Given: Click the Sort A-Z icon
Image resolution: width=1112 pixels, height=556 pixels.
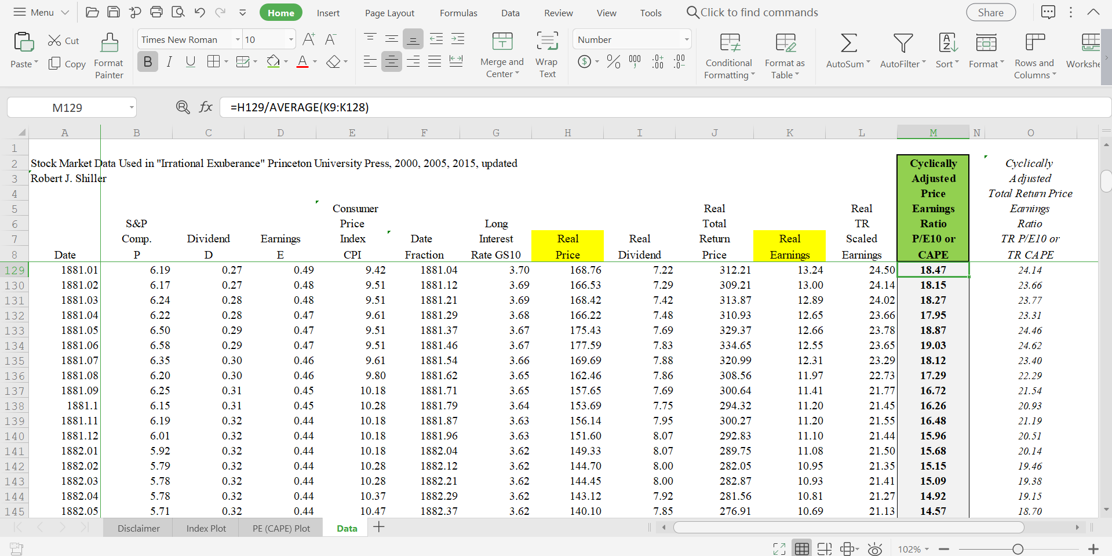Looking at the screenshot, I should [x=948, y=43].
